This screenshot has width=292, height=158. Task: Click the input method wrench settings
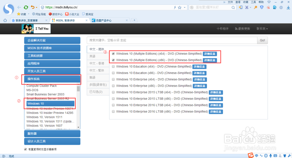289,156
